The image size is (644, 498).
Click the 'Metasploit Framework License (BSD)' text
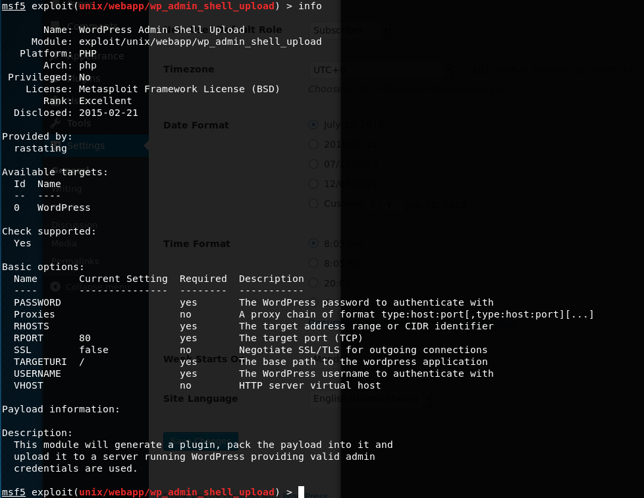point(179,89)
